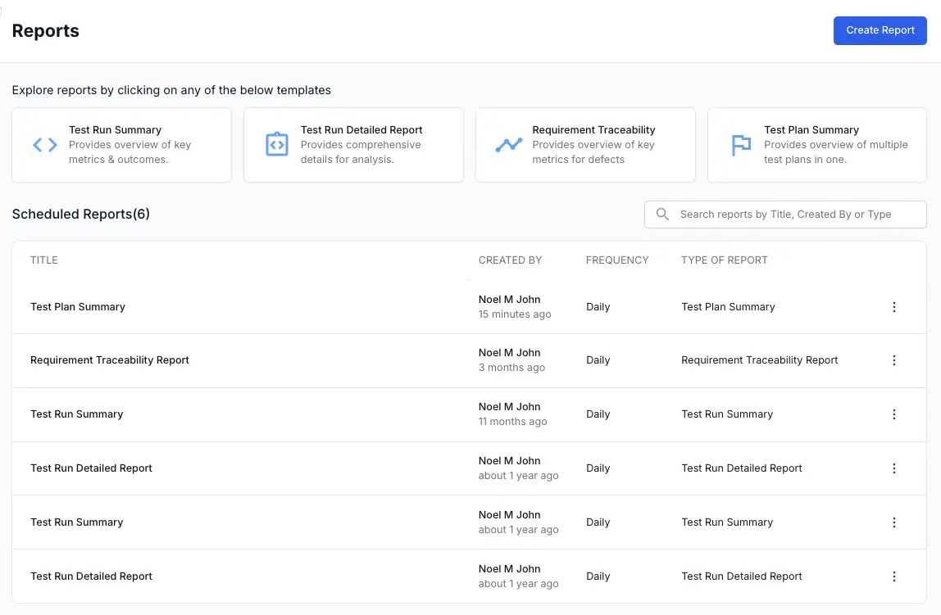Click the Test Run Detailed Report clipboard icon

pos(277,145)
